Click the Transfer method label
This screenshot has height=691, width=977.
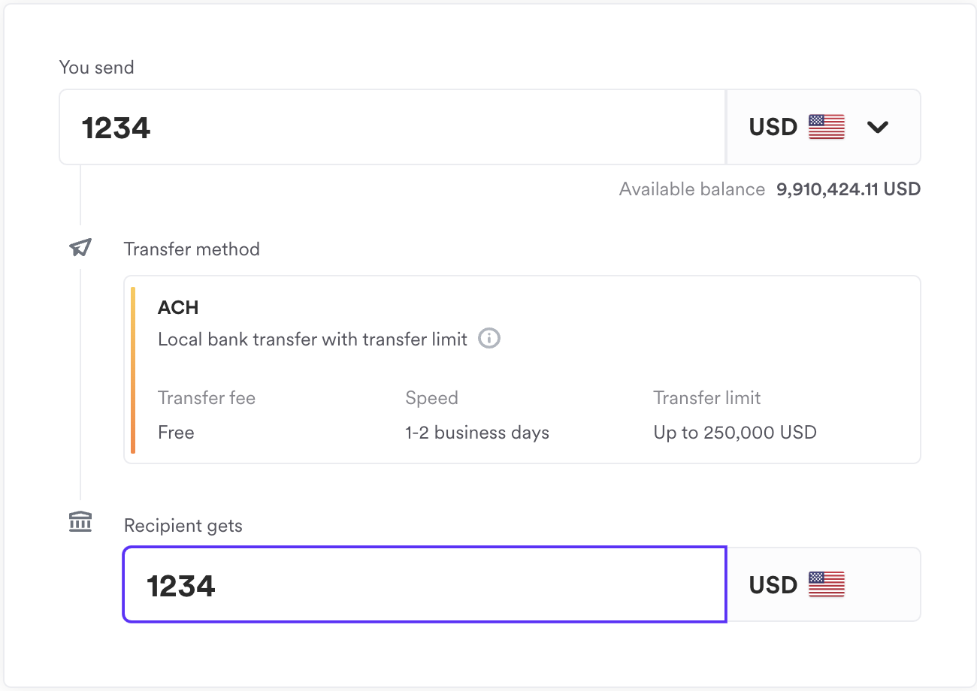click(x=192, y=249)
